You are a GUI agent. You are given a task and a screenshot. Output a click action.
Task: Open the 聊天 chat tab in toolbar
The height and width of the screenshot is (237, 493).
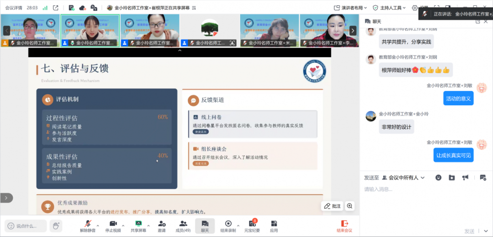point(205,226)
